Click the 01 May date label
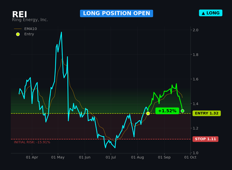The width and height of the screenshot is (232, 170). coord(58,157)
